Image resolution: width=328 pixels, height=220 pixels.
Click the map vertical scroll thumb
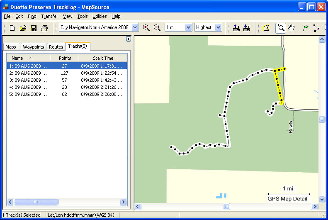point(322,119)
